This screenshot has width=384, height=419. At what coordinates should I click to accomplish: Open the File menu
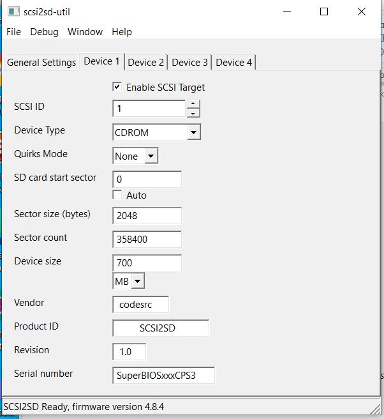pyautogui.click(x=13, y=32)
